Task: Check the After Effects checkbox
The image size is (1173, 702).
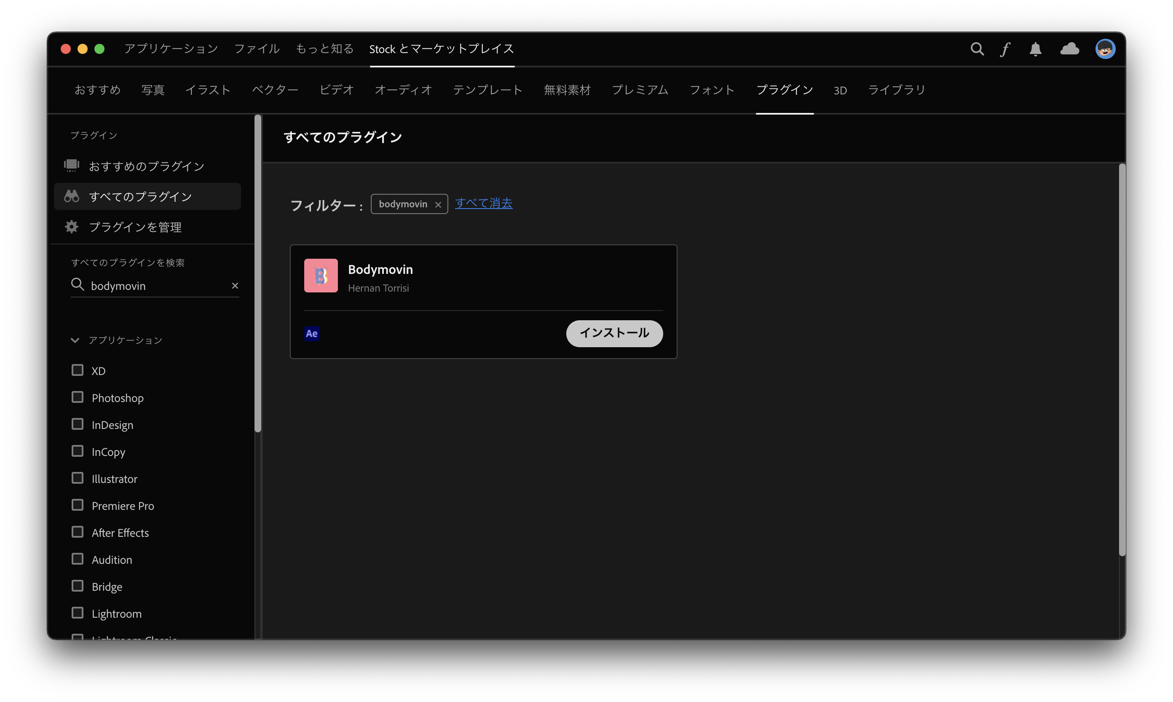Action: [x=77, y=532]
